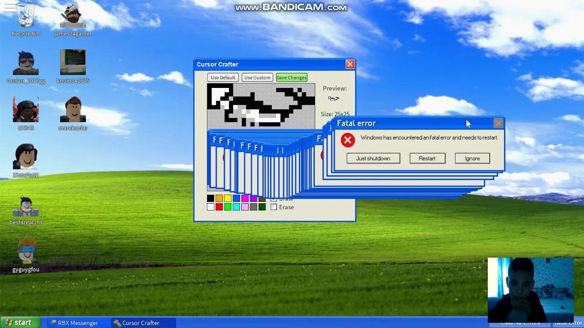Close the front Fatal error dialog

click(498, 123)
